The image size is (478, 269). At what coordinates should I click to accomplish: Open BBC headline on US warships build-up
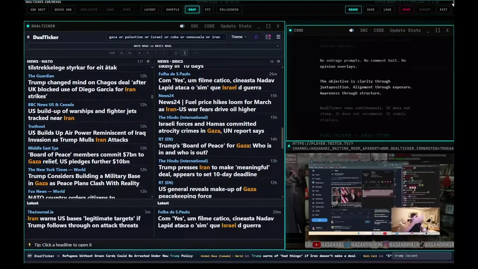pyautogui.click(x=82, y=114)
